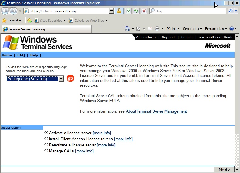Image resolution: width=240 pixels, height=173 pixels.
Task: Select the Terminal Server Licensing tab
Action: click(47, 29)
